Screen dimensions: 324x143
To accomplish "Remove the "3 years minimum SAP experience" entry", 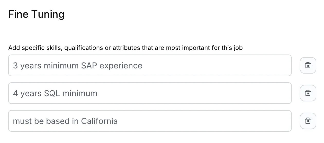I will (308, 65).
